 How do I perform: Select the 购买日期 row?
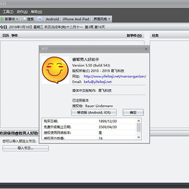point(89,121)
